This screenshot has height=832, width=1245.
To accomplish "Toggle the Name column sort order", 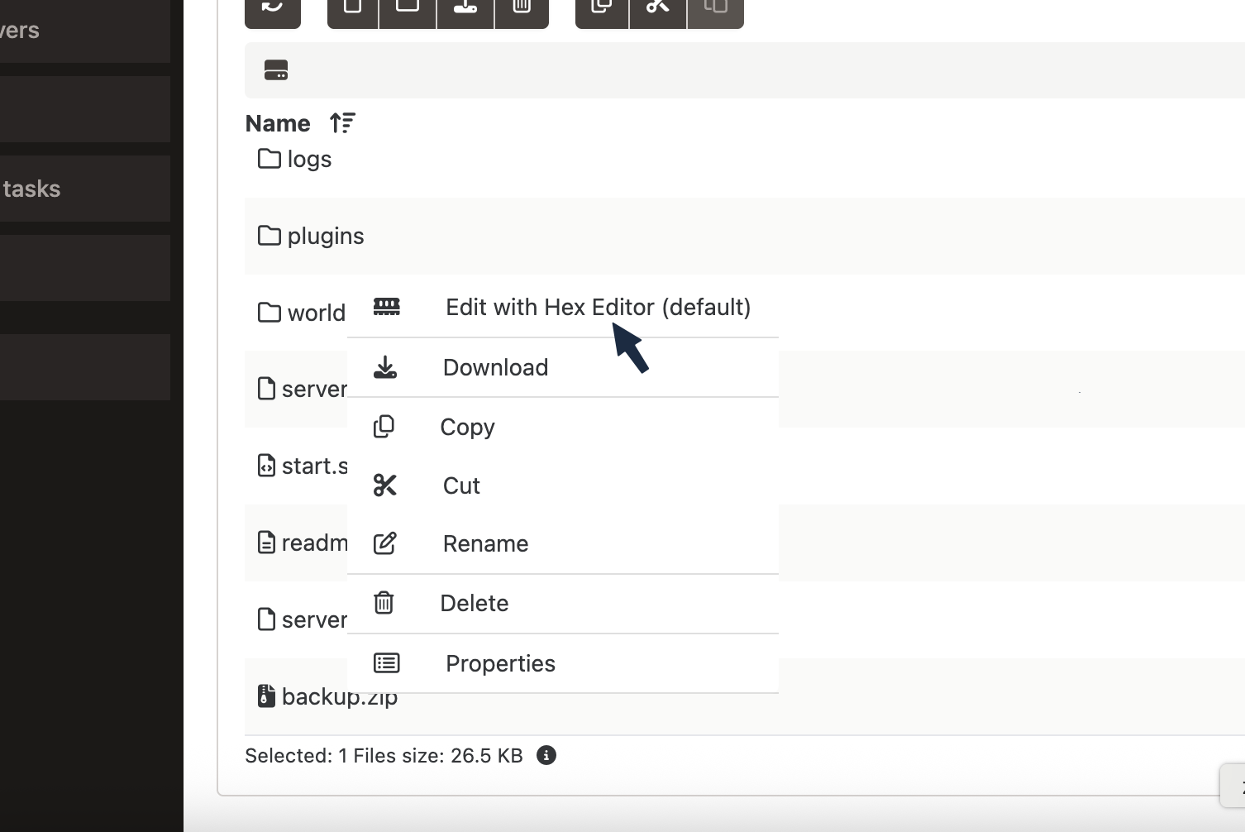I will click(x=342, y=122).
